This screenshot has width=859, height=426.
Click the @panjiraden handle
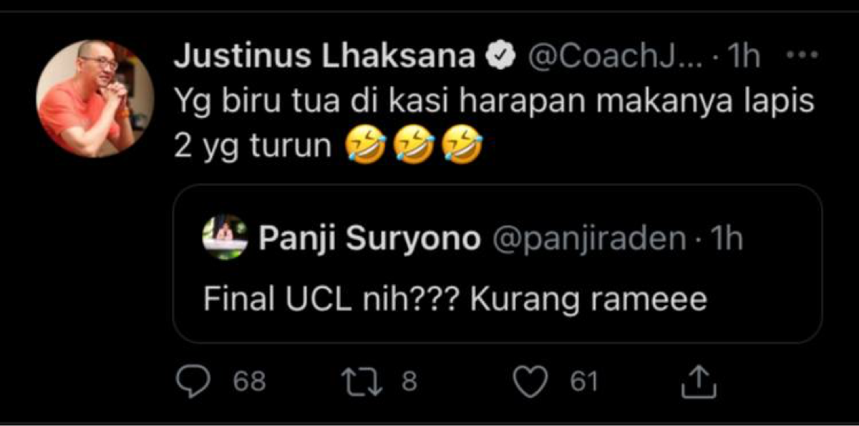click(x=589, y=239)
